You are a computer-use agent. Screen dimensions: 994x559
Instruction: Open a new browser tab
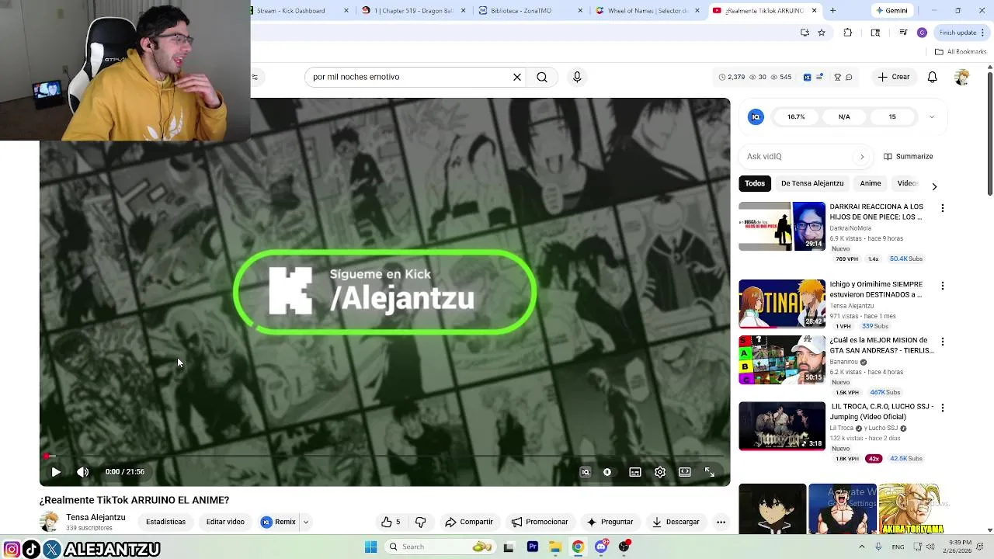[x=832, y=11]
